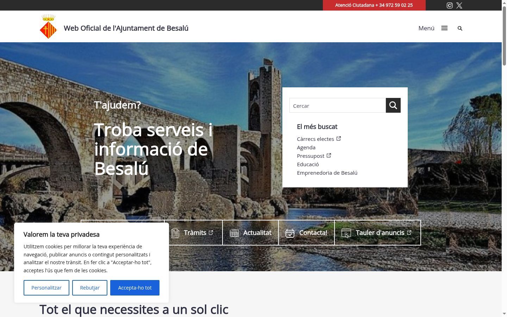Click the Actualitat calendar grid icon
The image size is (507, 317).
click(234, 233)
